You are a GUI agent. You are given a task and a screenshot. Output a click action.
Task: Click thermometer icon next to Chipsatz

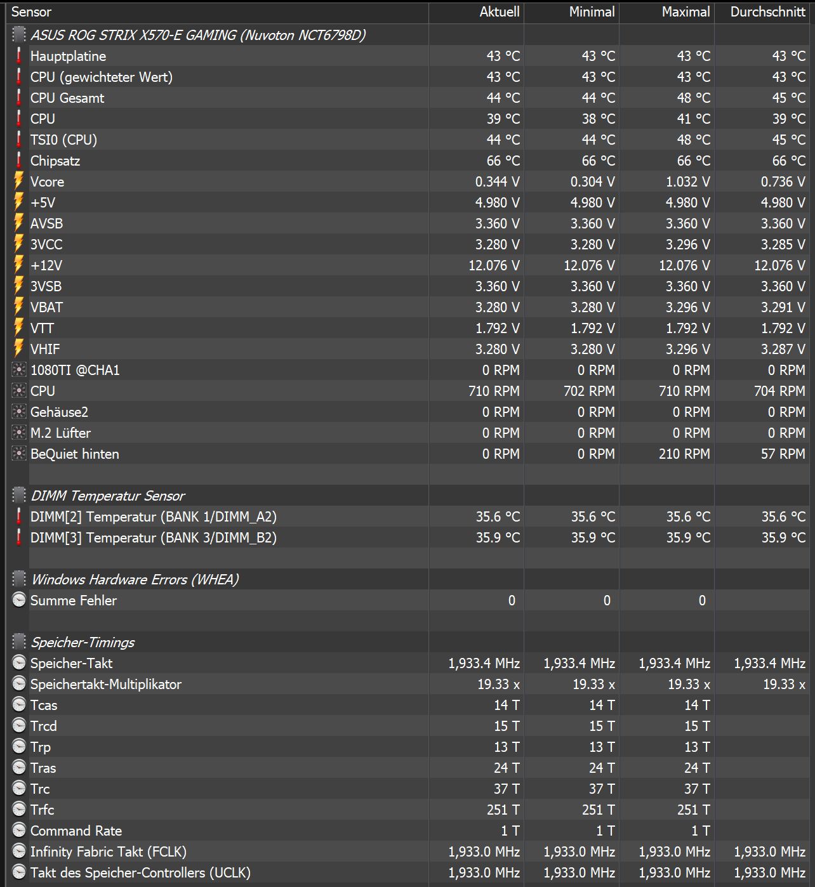[19, 161]
